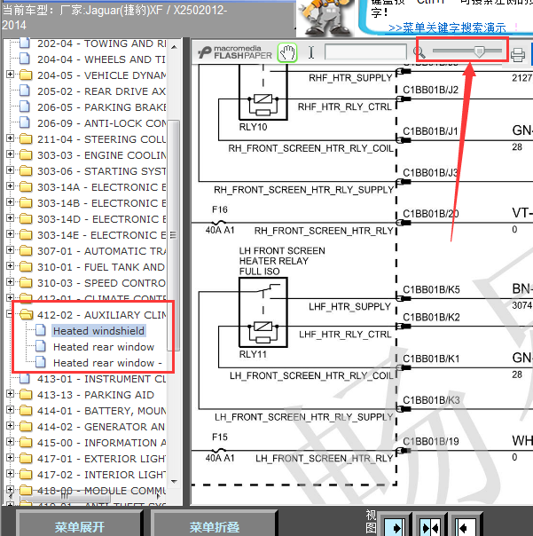The width and height of the screenshot is (533, 536).
Task: Select 414-02 GENERATOR AN folder
Action: (101, 427)
